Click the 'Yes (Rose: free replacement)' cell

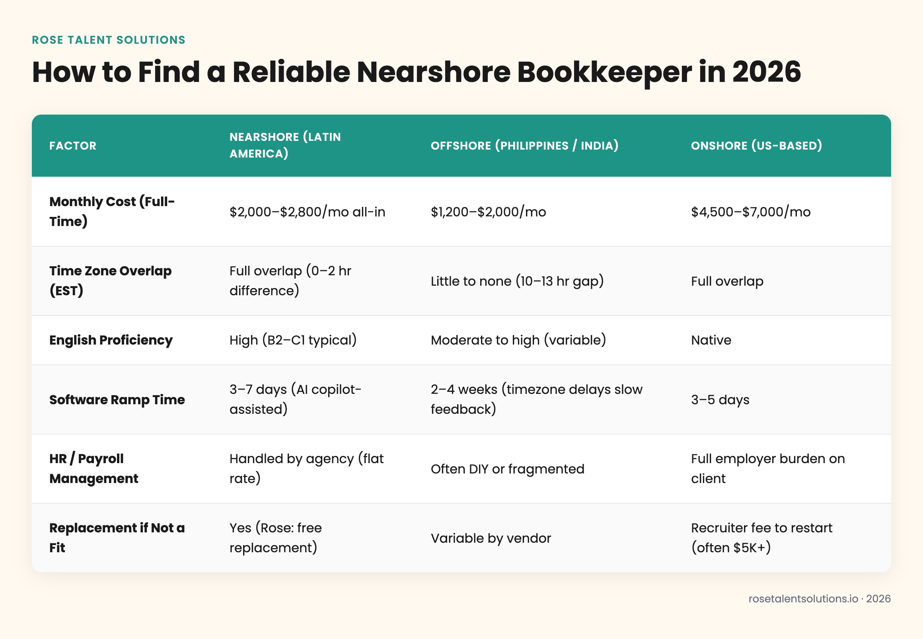[x=275, y=538]
